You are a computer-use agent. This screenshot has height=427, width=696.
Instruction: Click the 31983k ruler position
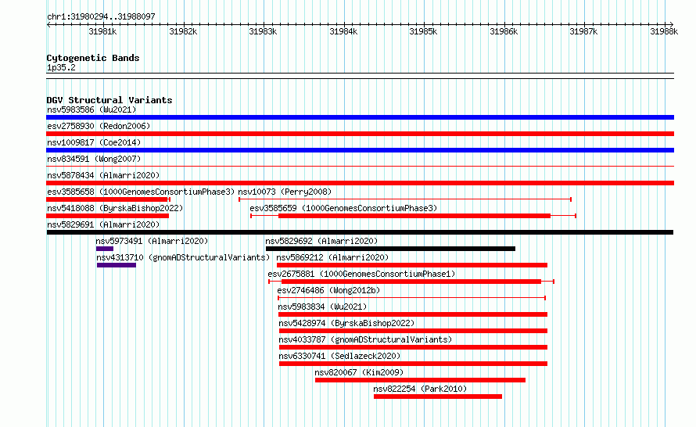click(x=263, y=31)
